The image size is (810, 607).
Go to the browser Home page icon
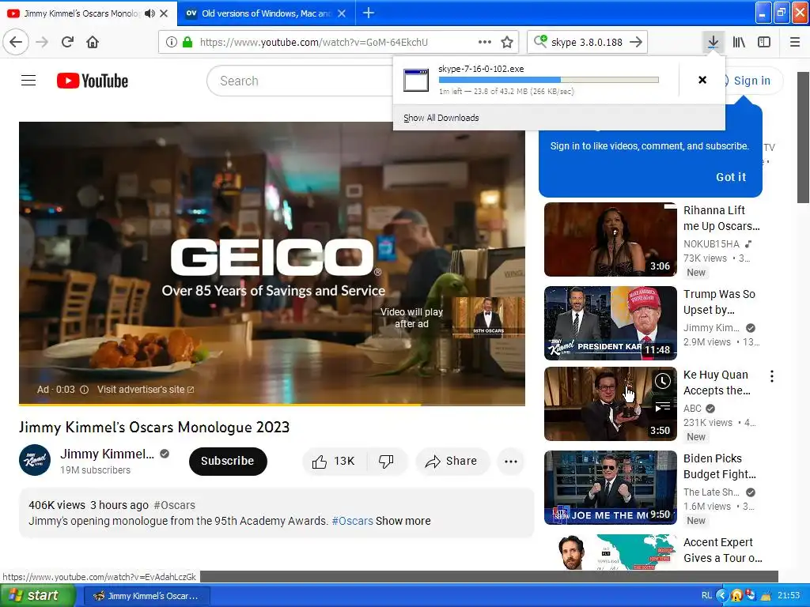[x=93, y=42]
